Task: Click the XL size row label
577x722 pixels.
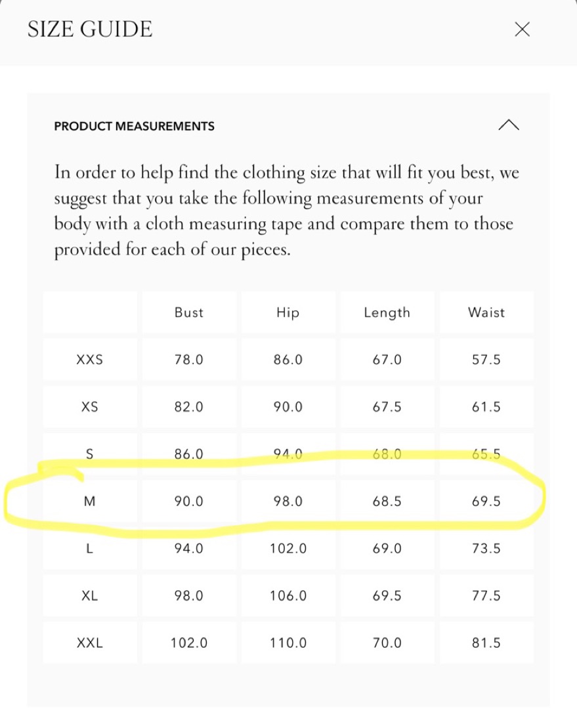Action: (90, 596)
